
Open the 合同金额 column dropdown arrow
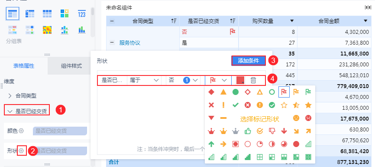[x=365, y=21]
